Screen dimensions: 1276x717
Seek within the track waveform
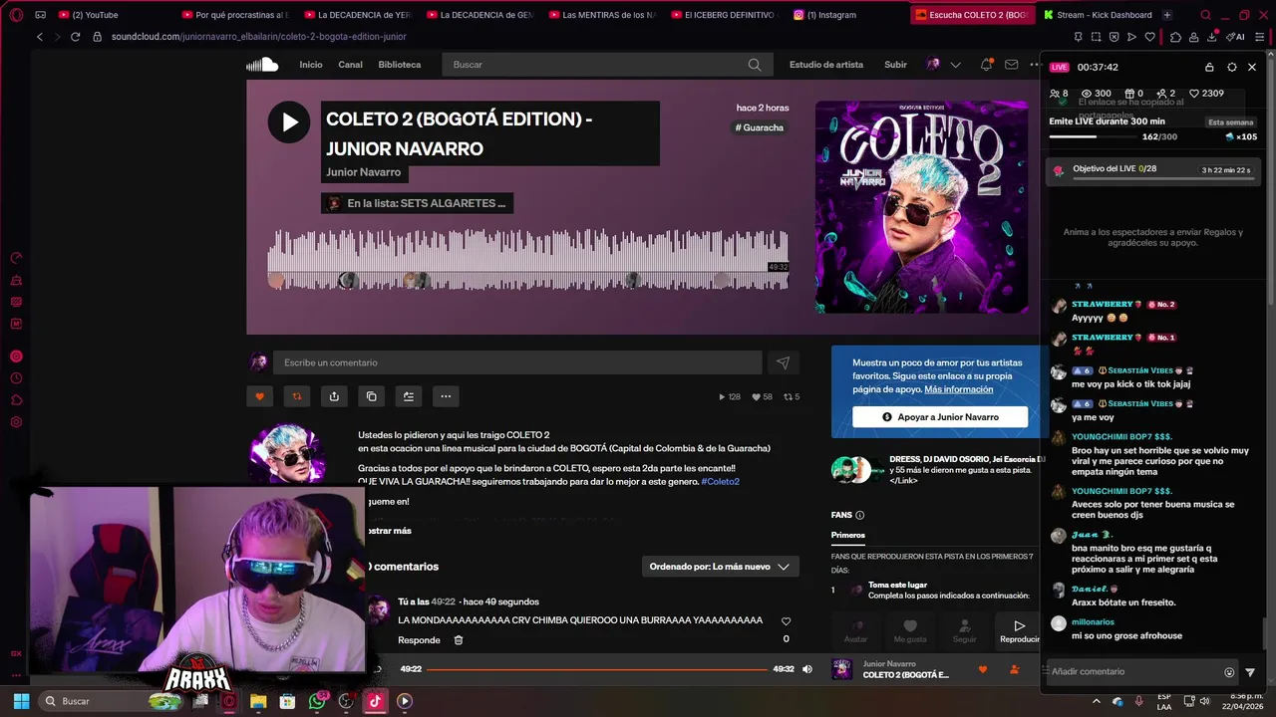pyautogui.click(x=527, y=259)
